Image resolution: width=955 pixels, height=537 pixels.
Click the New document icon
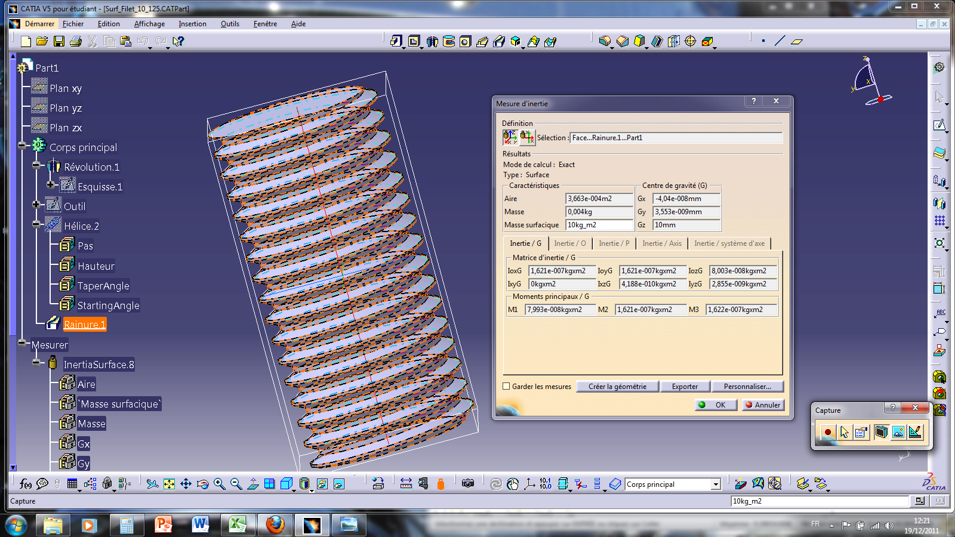(26, 41)
